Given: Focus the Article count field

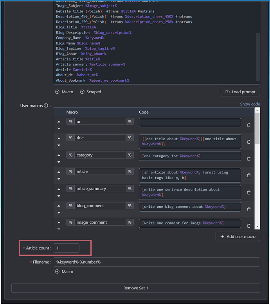Looking at the screenshot, I should click(x=66, y=248).
